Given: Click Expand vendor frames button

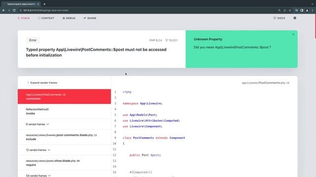Looking at the screenshot, I should tap(42, 83).
